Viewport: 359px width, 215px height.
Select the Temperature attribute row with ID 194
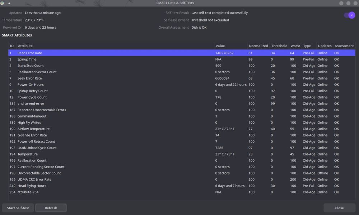pos(182,154)
